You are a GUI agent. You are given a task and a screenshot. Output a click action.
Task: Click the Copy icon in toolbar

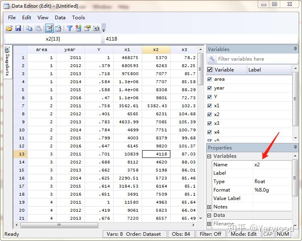[x=29, y=28]
